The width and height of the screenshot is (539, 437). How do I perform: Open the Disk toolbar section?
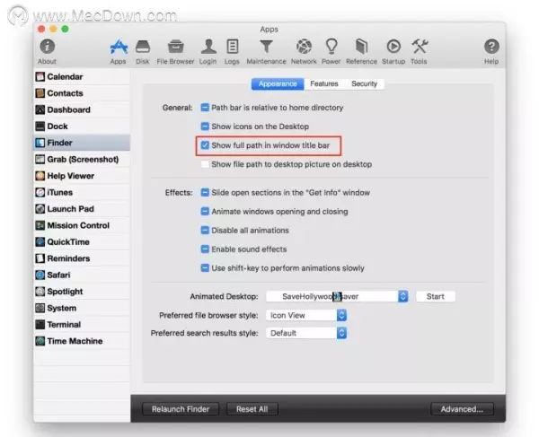(x=142, y=51)
